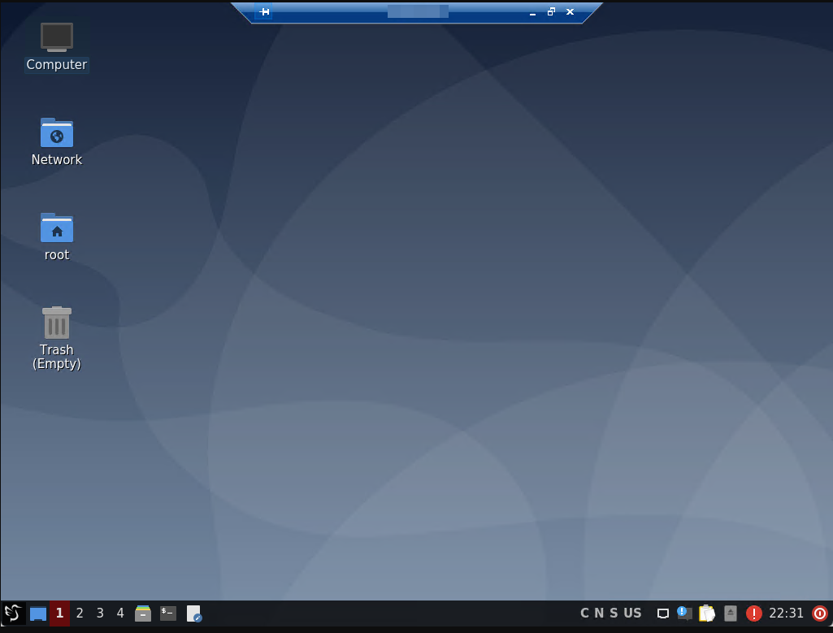Open the notification chat tray icon
This screenshot has height=633, width=833.
684,613
